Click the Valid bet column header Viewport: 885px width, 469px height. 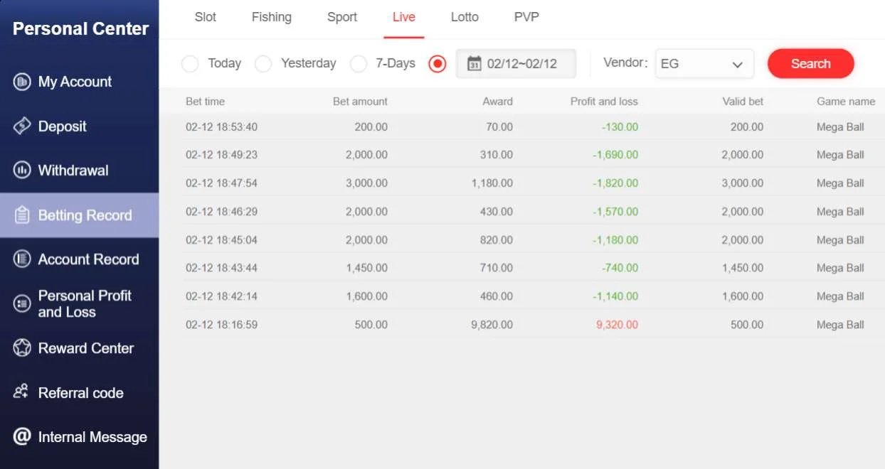743,102
